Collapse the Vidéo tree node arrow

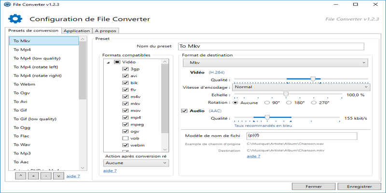click(108, 63)
